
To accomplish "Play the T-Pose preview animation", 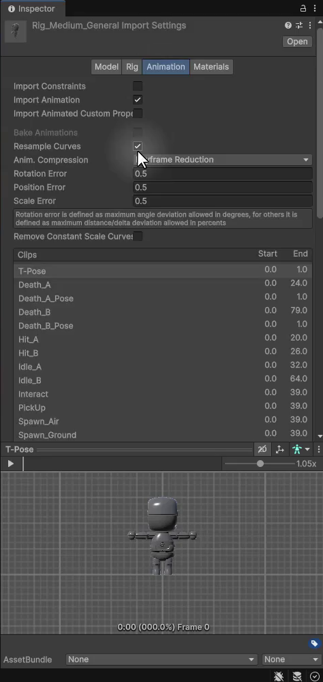I will (x=11, y=464).
